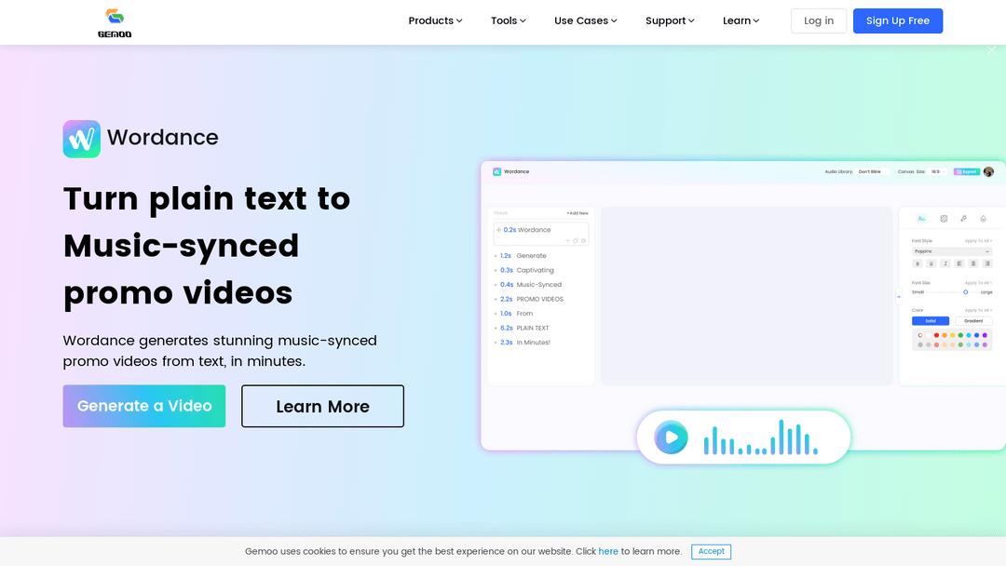Open the 'here' cookie policy link

[x=608, y=551]
